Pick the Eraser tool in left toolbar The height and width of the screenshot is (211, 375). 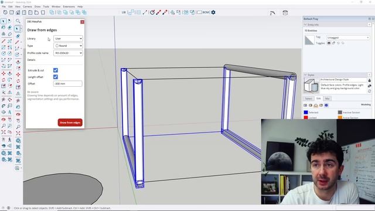tap(10, 28)
